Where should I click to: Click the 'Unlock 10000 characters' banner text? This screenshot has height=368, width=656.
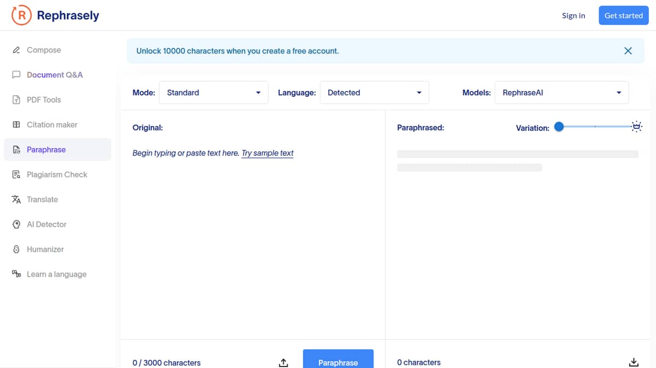pos(238,51)
